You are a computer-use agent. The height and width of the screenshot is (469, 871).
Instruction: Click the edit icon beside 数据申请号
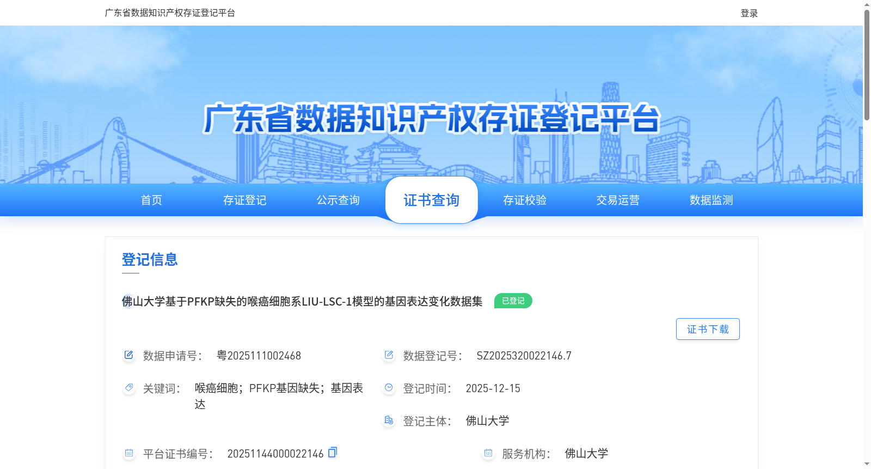tap(128, 355)
